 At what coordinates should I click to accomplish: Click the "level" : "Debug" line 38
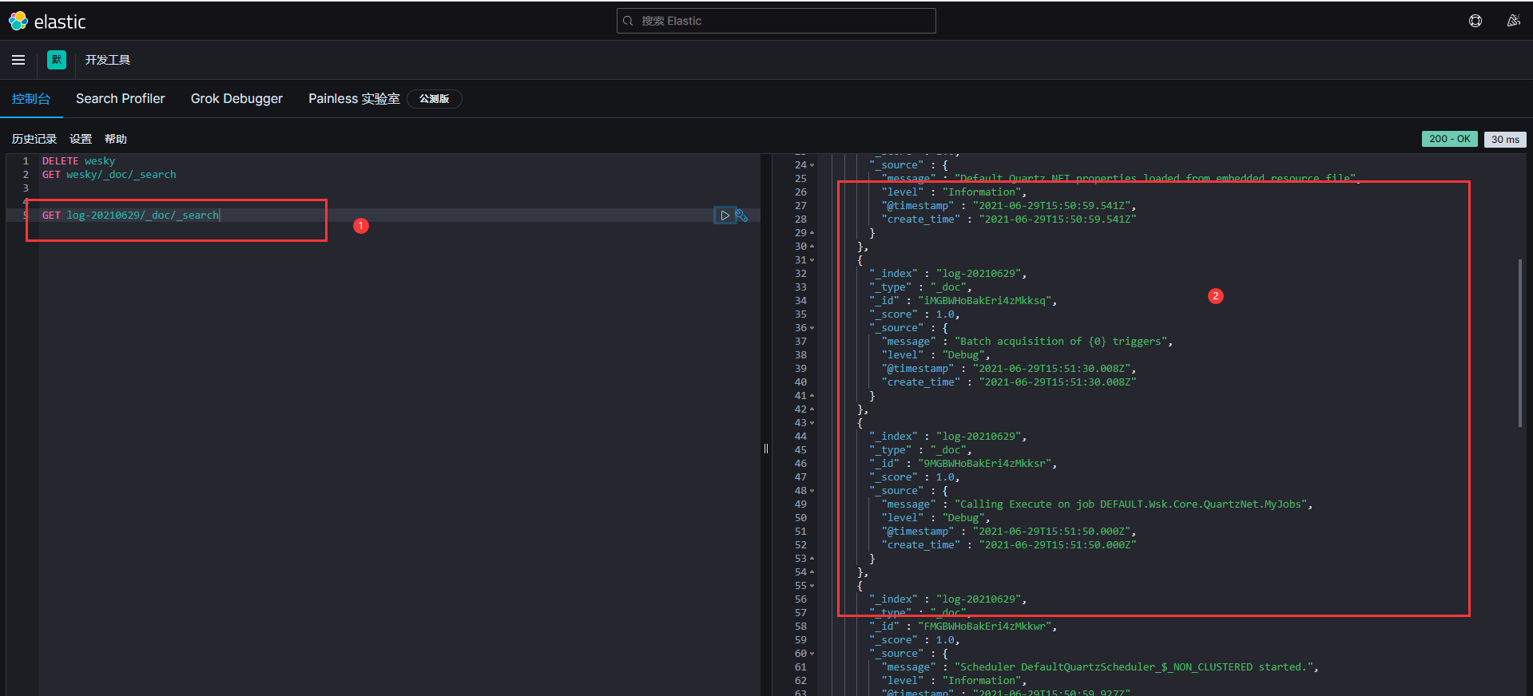tap(935, 355)
